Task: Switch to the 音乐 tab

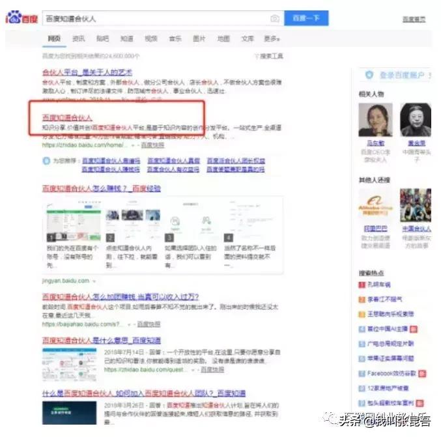Action: pyautogui.click(x=175, y=38)
